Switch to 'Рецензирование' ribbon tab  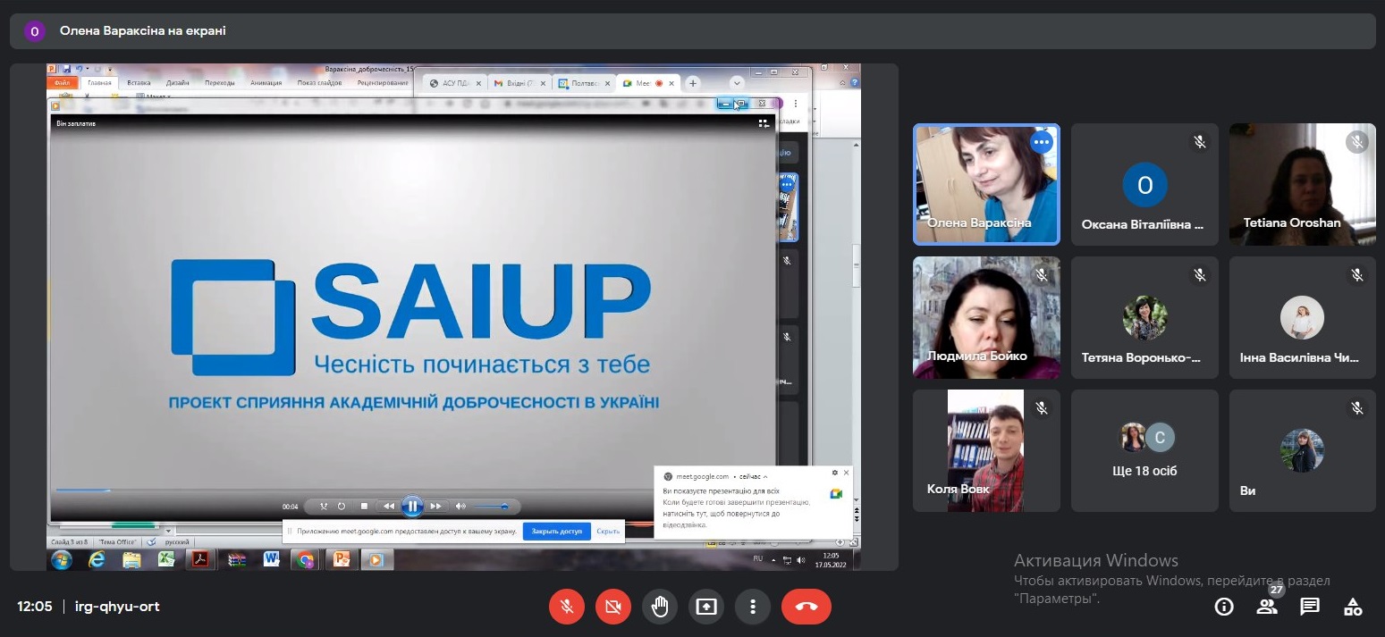pyautogui.click(x=383, y=83)
